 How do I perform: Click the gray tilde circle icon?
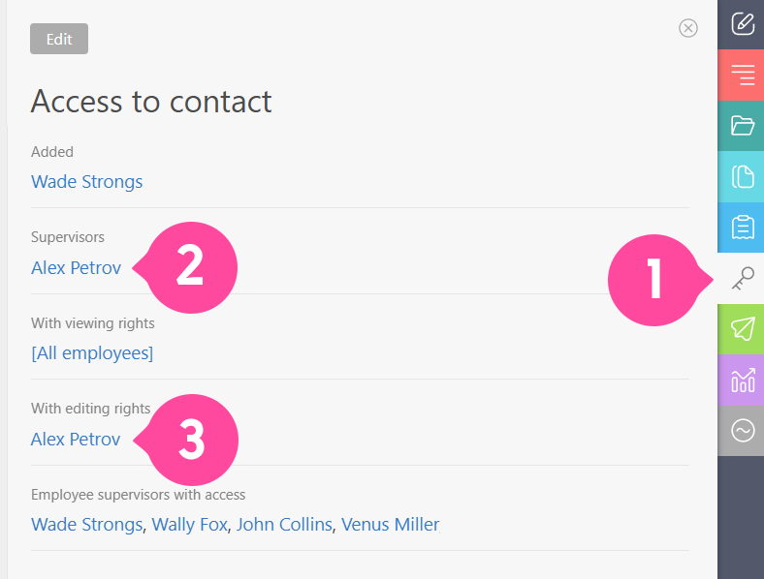[x=742, y=431]
